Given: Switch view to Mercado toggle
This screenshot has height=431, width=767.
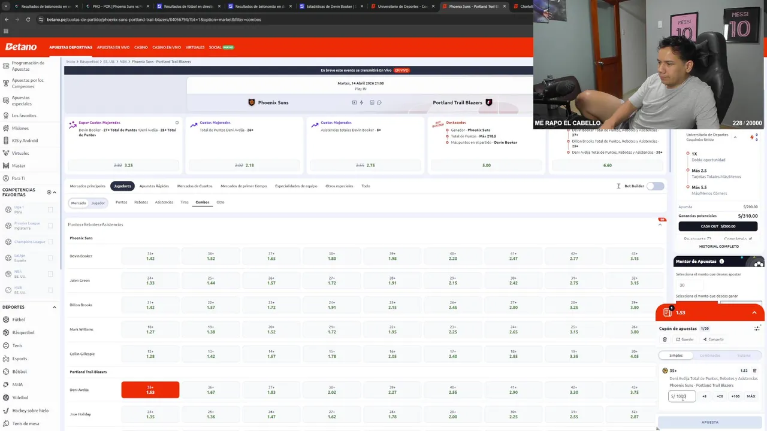Looking at the screenshot, I should point(78,203).
